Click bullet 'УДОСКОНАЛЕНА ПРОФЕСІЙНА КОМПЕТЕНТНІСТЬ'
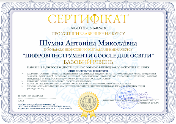176x124 pixels. [x=86, y=87]
